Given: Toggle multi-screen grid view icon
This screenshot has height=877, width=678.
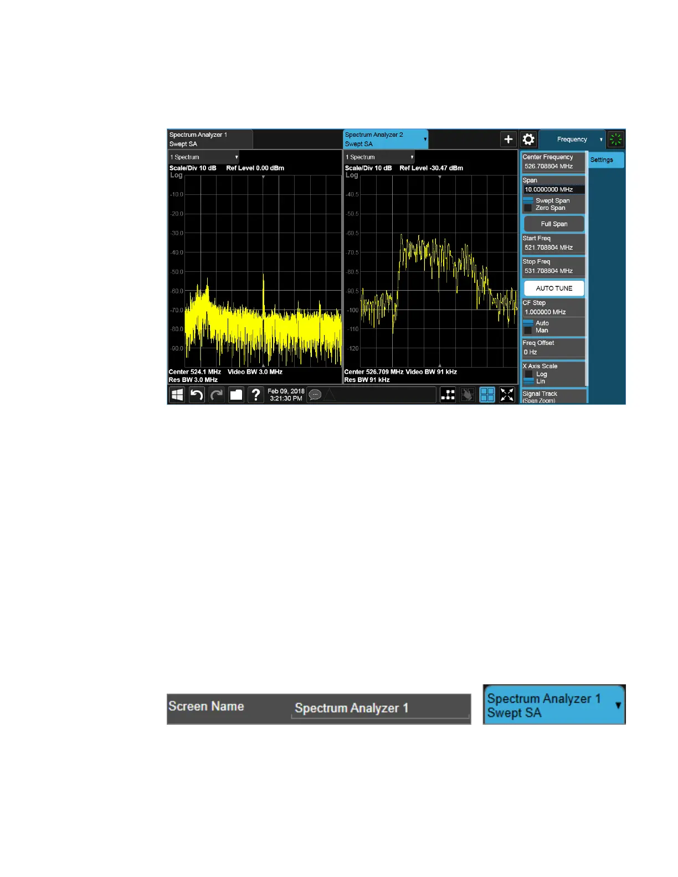Looking at the screenshot, I should coord(487,395).
